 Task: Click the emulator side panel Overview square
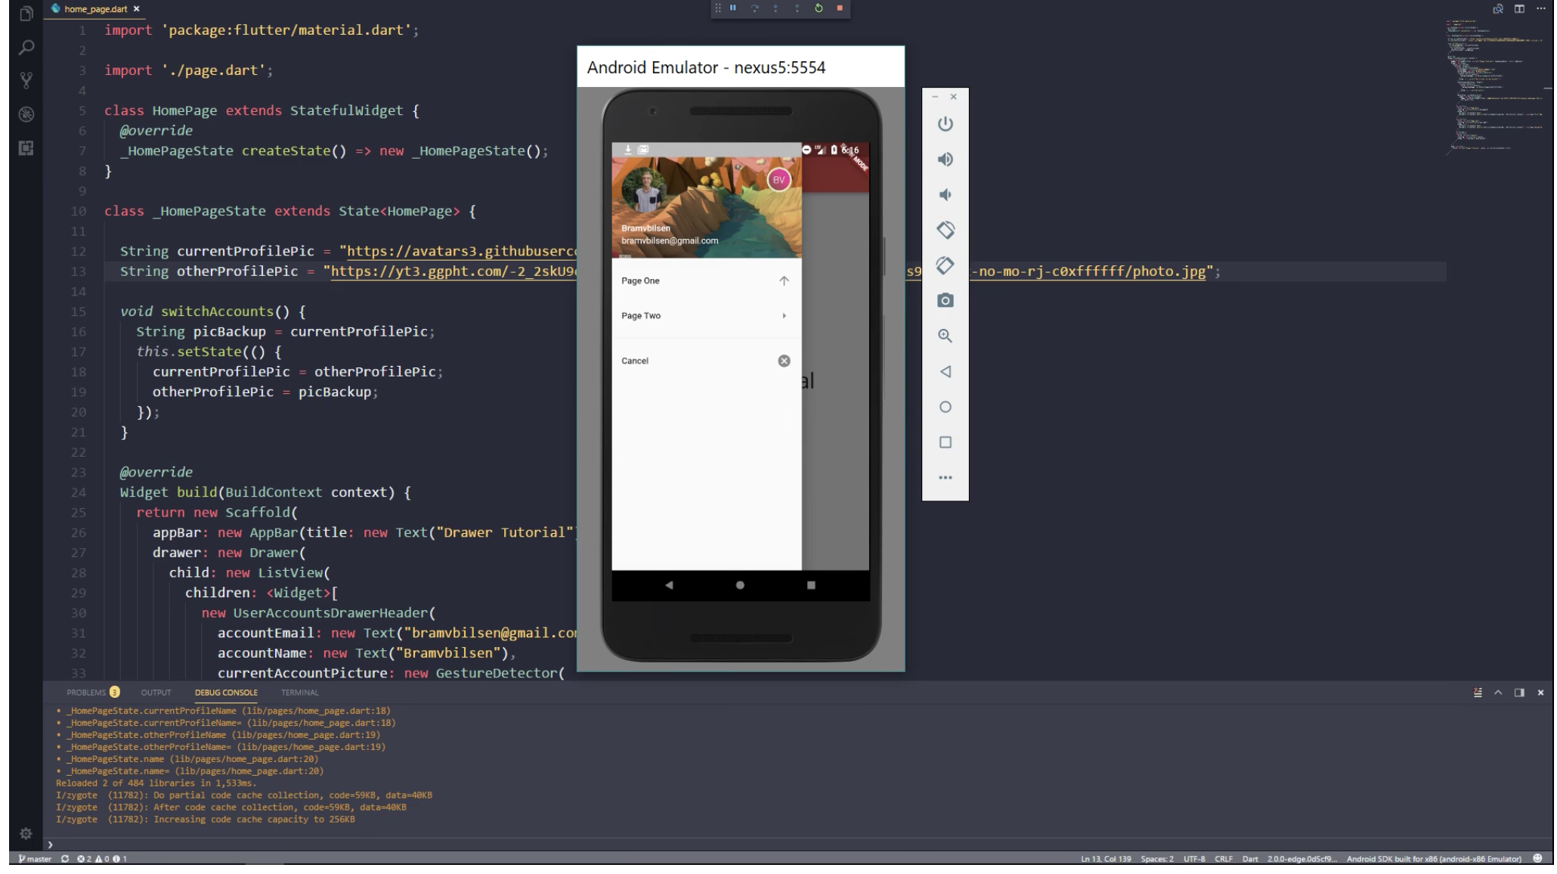[x=945, y=442]
